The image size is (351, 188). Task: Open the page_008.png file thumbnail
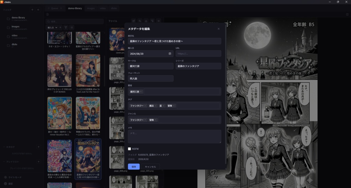(x=117, y=158)
